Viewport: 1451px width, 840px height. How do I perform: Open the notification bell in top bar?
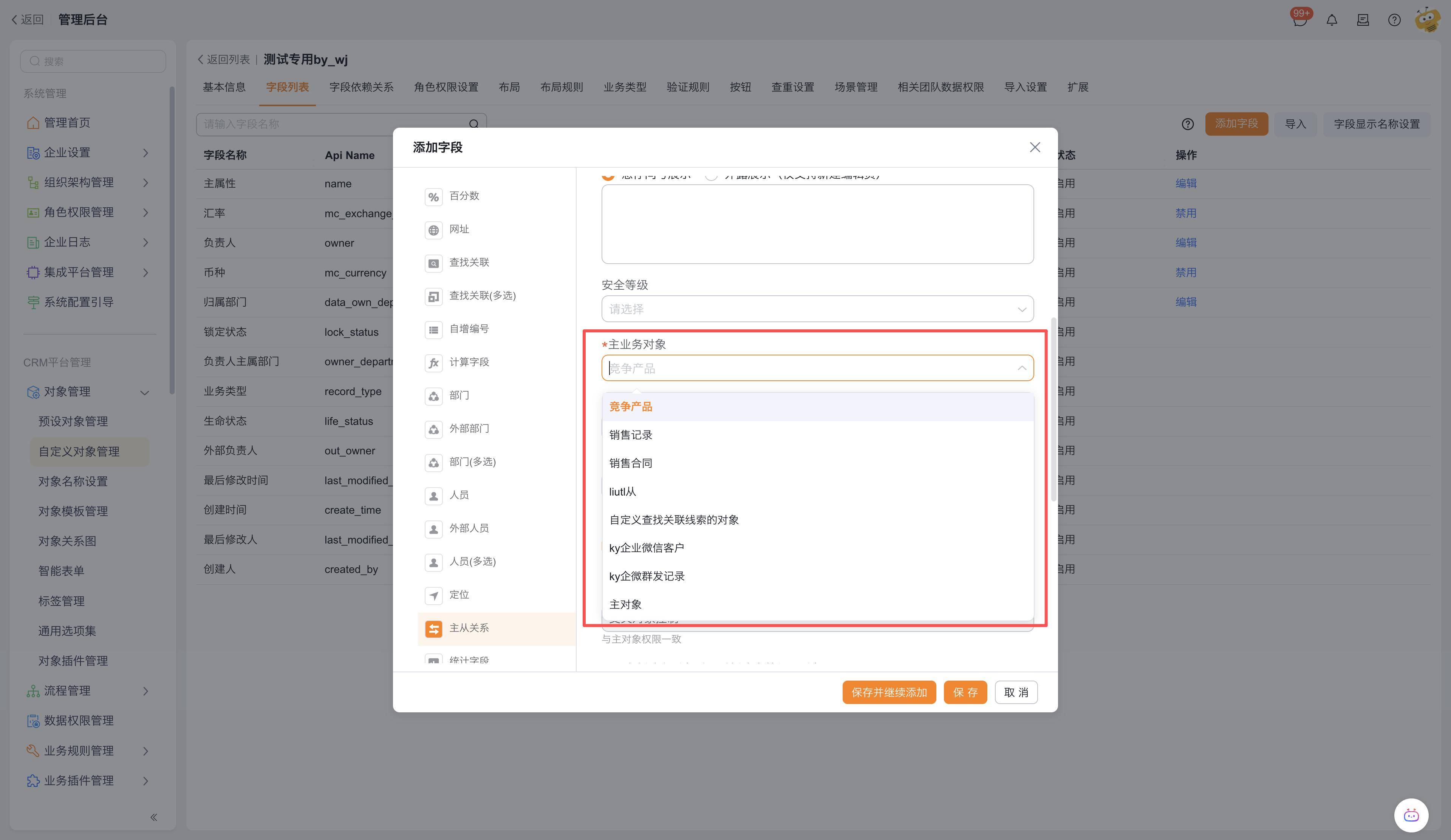(x=1331, y=20)
